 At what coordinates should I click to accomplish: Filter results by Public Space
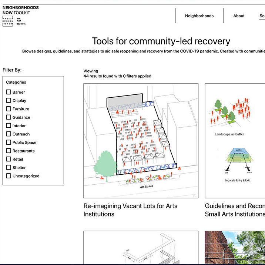click(9, 142)
